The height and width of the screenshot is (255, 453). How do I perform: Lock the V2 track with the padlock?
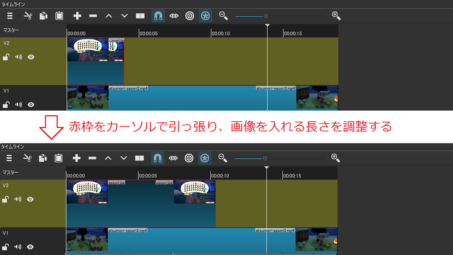[6, 57]
